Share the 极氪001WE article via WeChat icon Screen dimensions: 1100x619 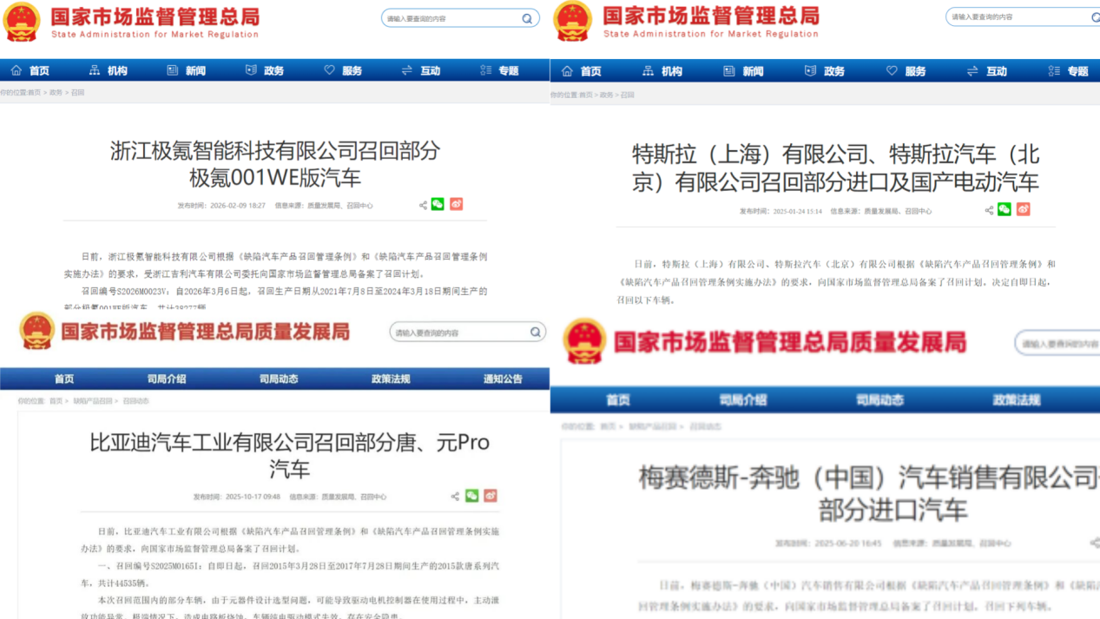point(438,204)
